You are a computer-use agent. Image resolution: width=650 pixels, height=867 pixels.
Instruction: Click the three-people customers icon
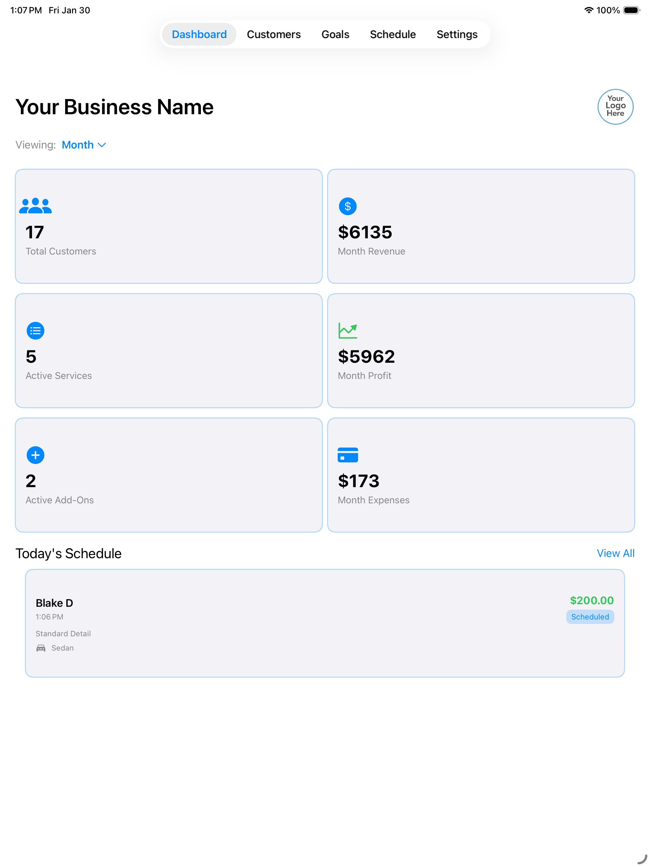click(35, 206)
